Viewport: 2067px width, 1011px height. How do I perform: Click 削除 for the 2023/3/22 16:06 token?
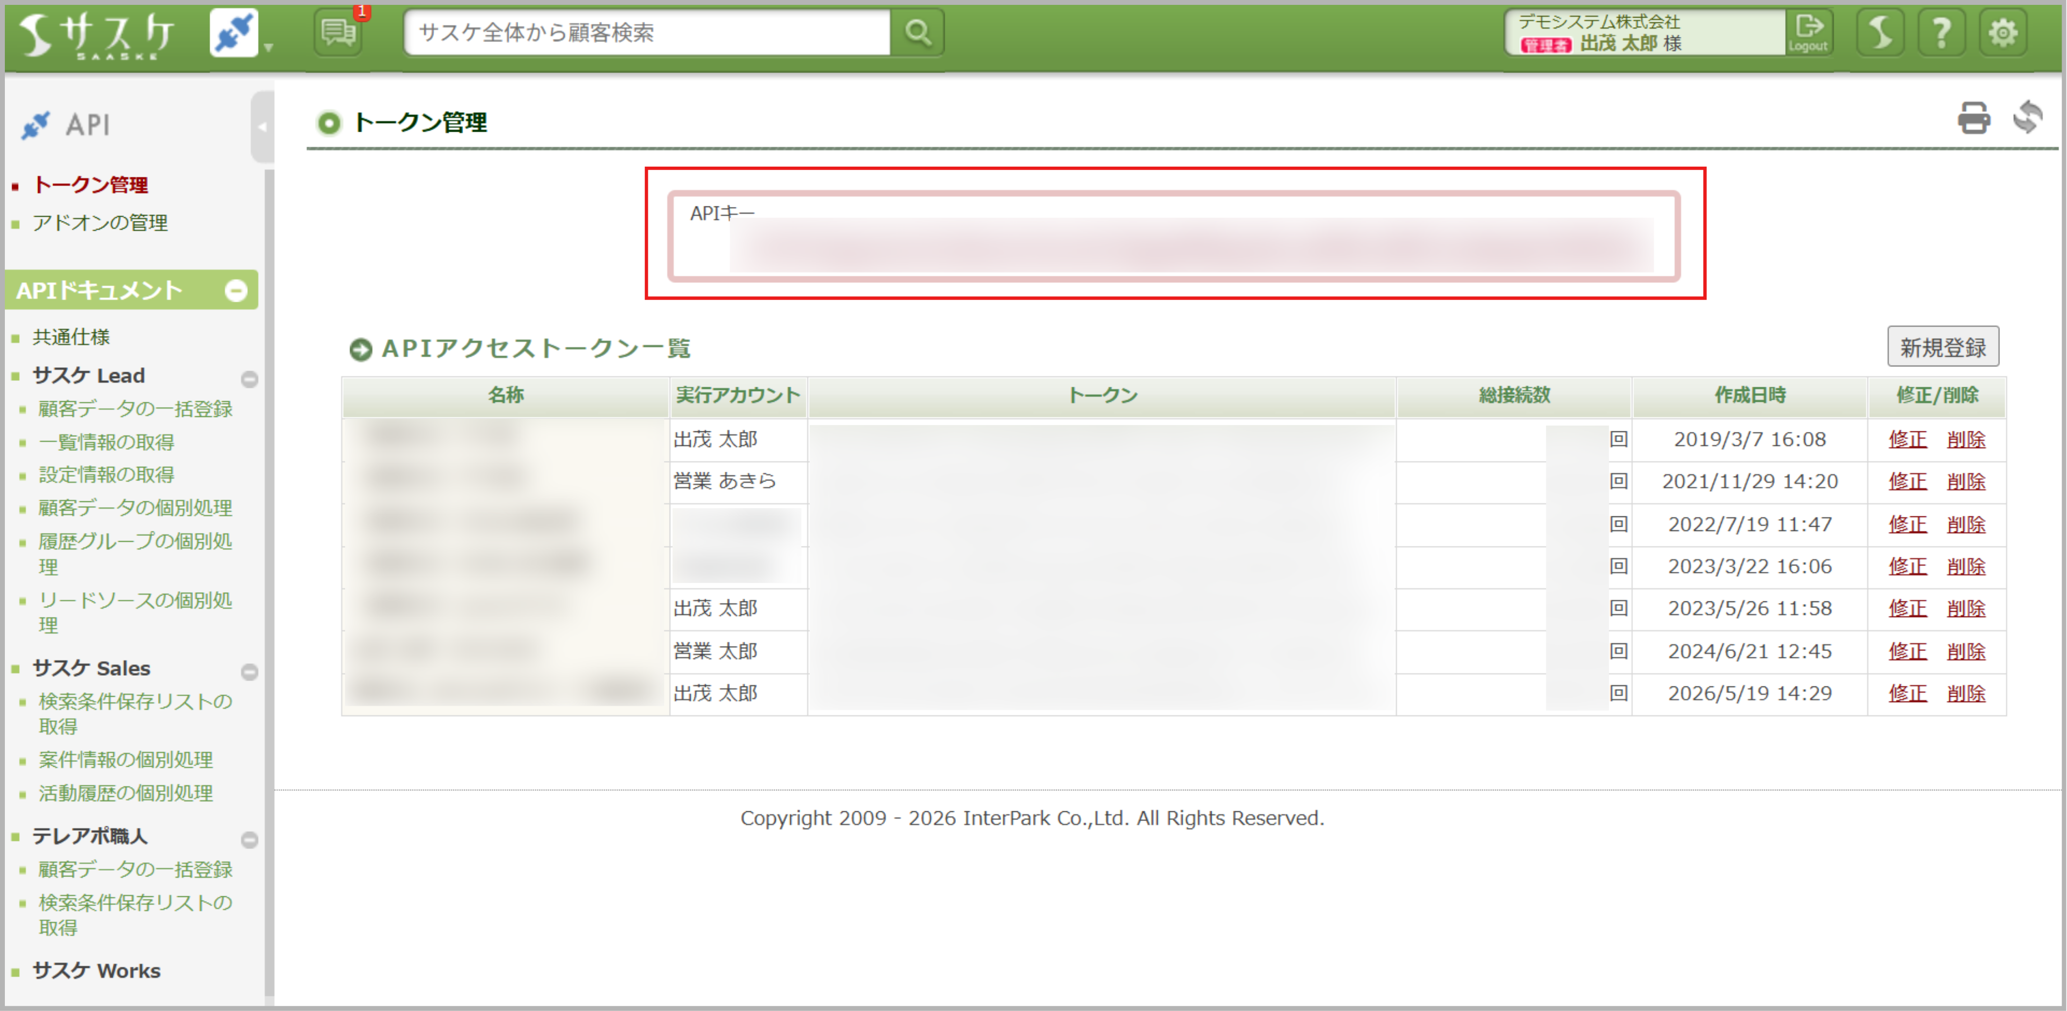(1966, 566)
